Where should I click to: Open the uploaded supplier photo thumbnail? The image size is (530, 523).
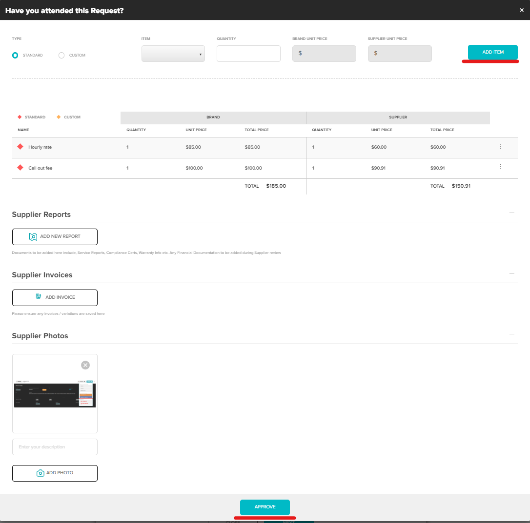tap(55, 395)
